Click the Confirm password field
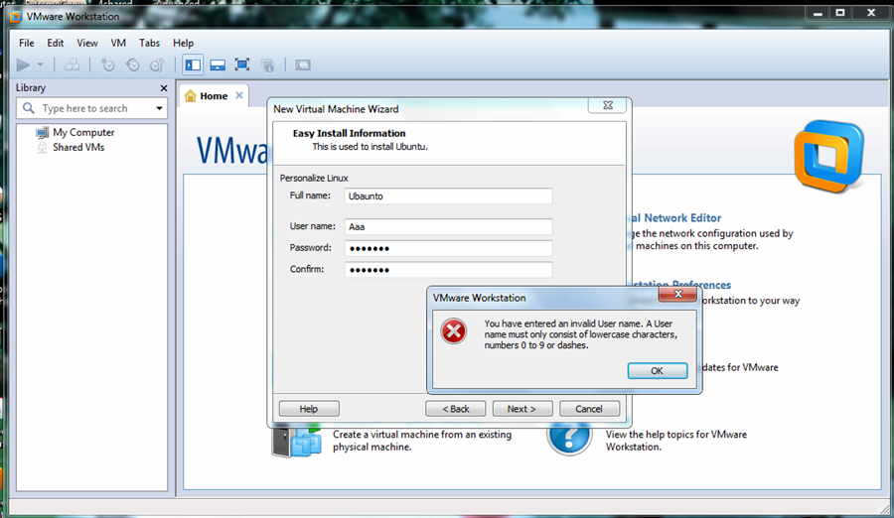Image resolution: width=894 pixels, height=518 pixels. tap(448, 270)
